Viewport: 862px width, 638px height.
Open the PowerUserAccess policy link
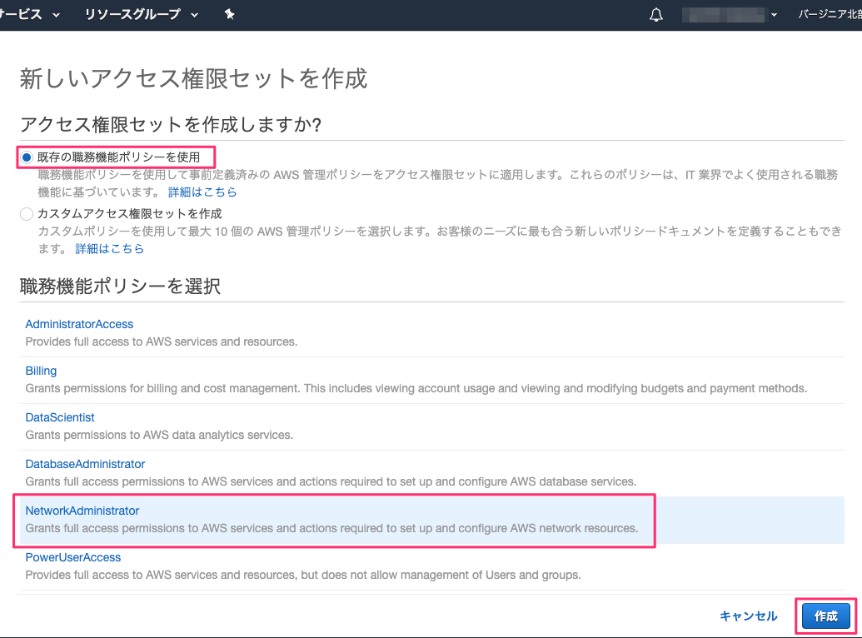click(72, 557)
